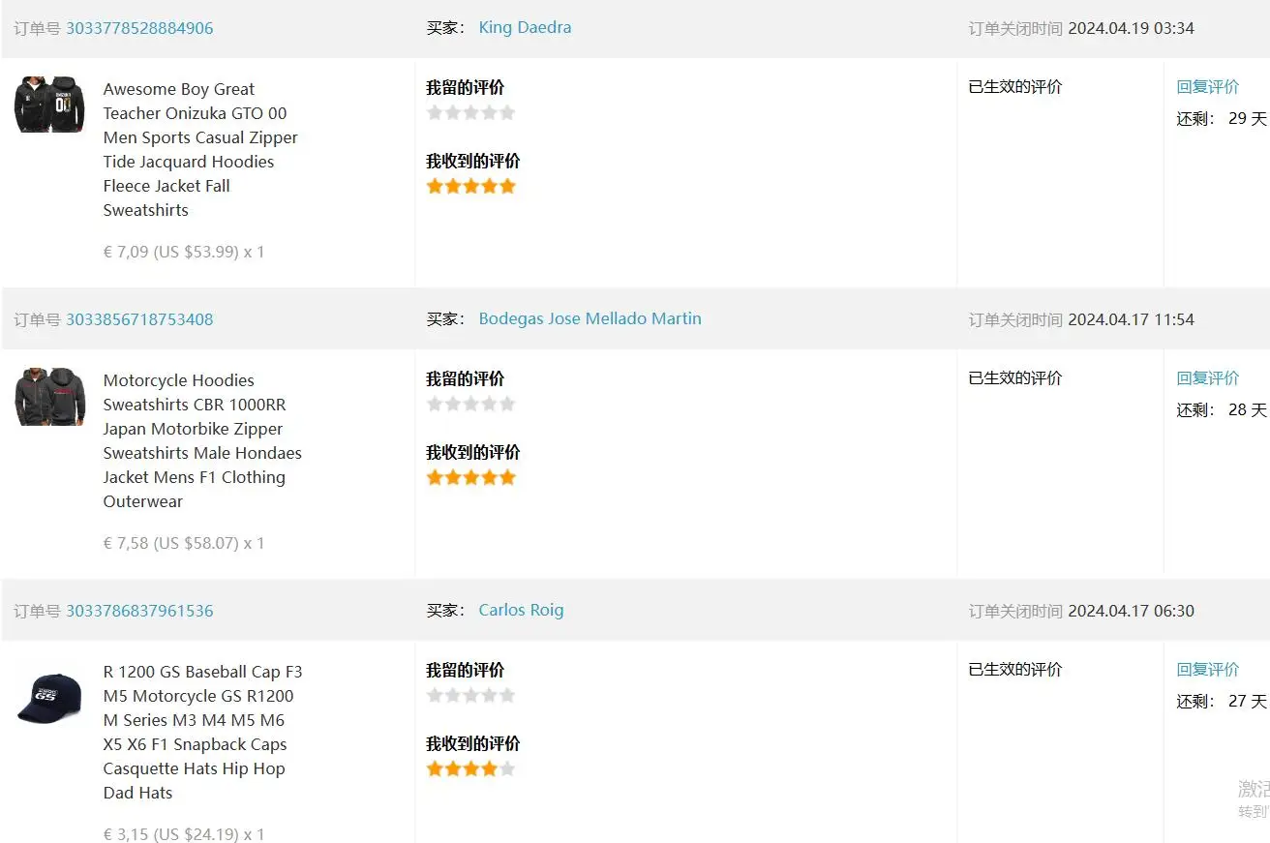Open order number 3033856718753408
The image size is (1270, 843).
tap(139, 319)
